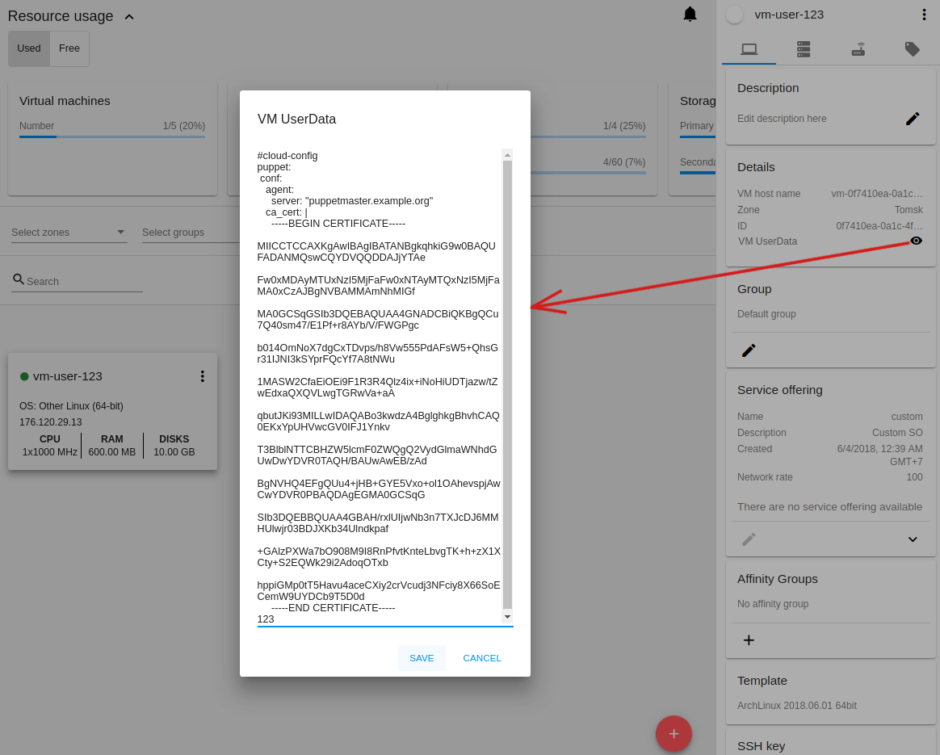Click the CANCEL button in dialog
Screen dimensions: 940x755
482,658
